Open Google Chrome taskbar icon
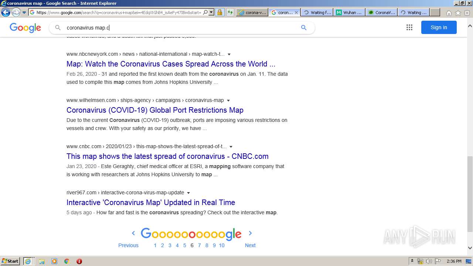This screenshot has width=473, height=266. pos(67,261)
